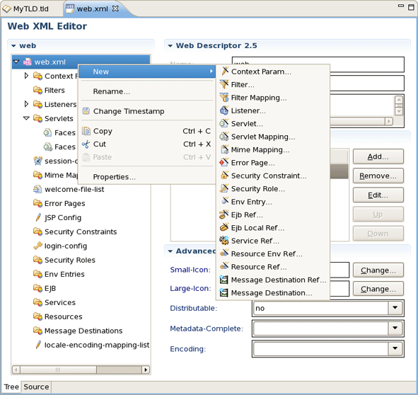Screen dimensions: 418x395
Task: Click the Security Constraint lock icon
Action: click(x=224, y=175)
